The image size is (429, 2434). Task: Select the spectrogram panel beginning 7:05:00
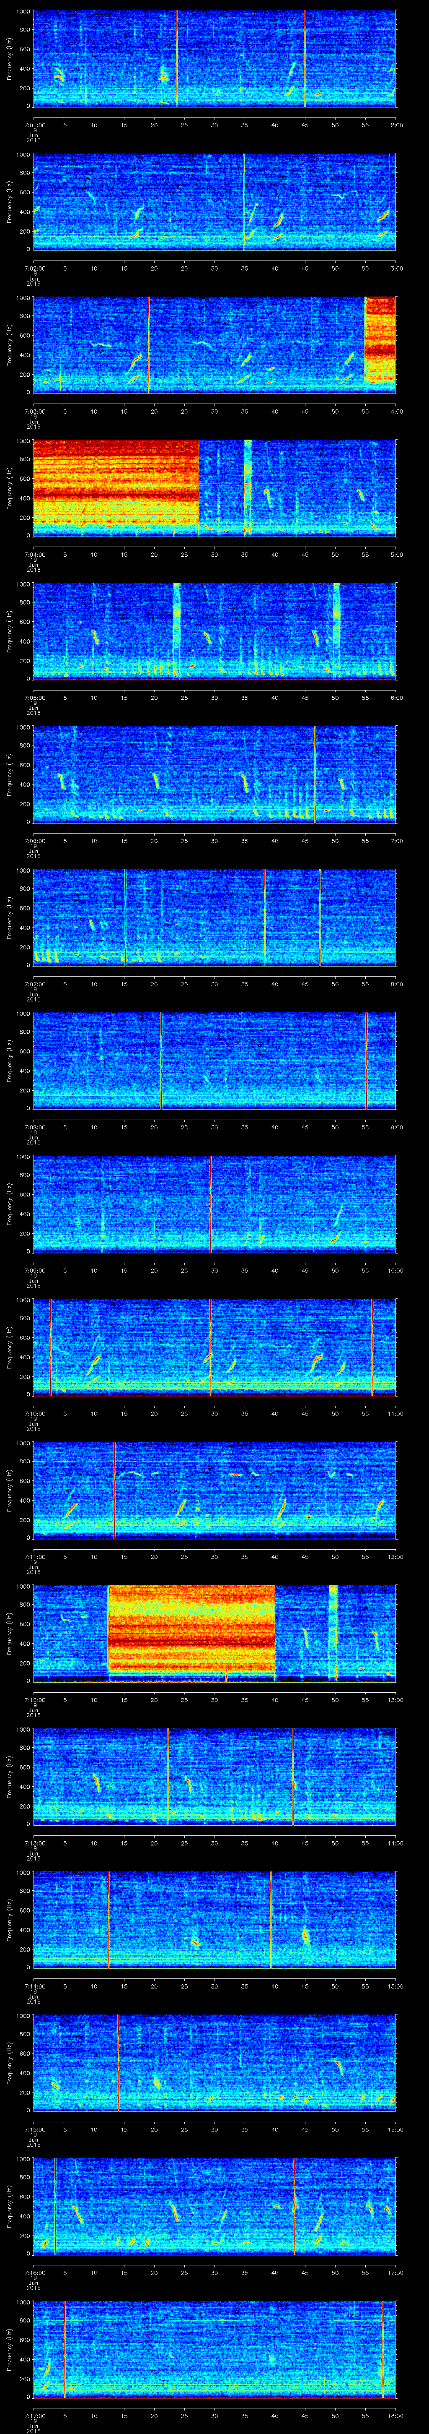tap(214, 631)
